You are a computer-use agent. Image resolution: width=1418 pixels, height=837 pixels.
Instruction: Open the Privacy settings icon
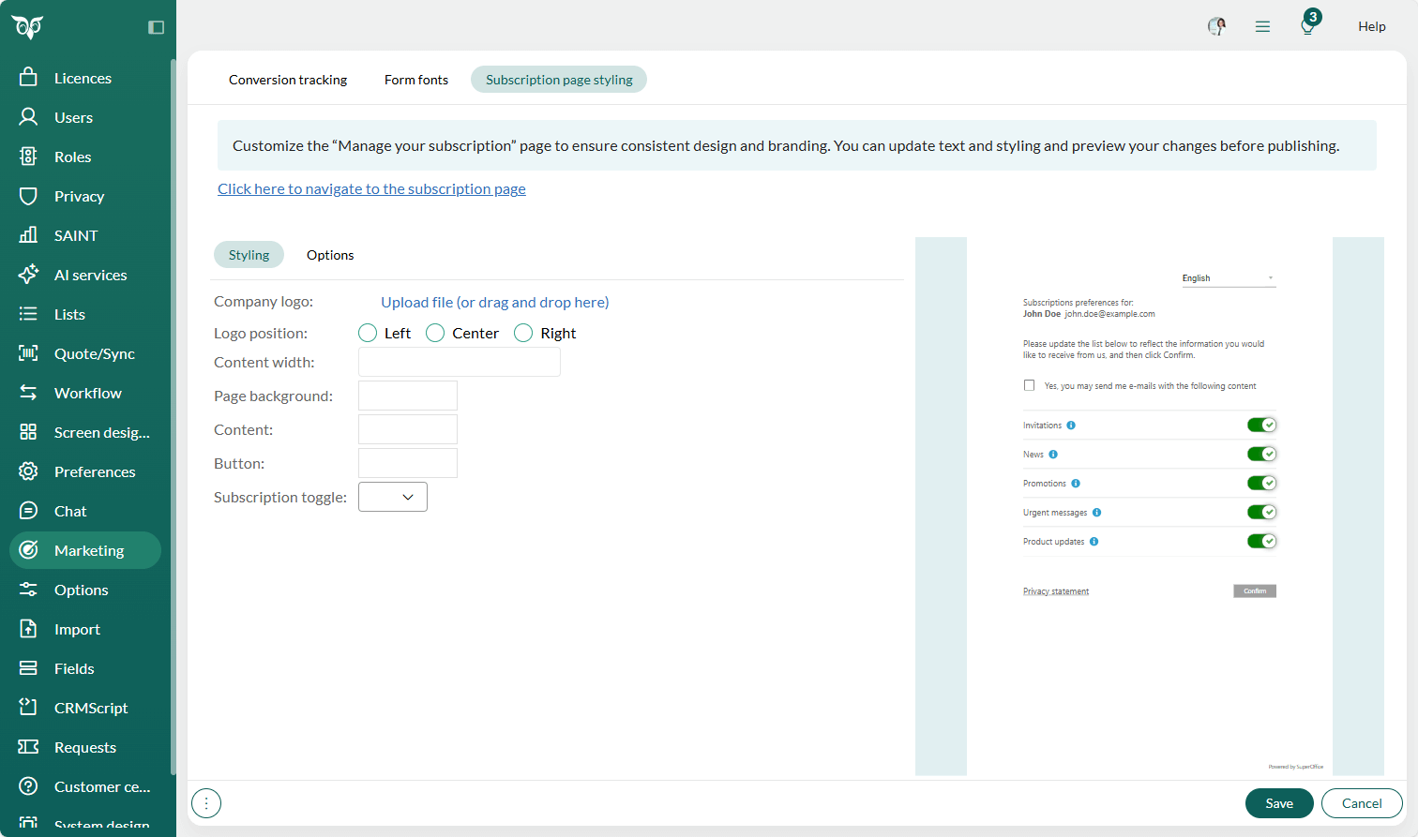tap(27, 196)
